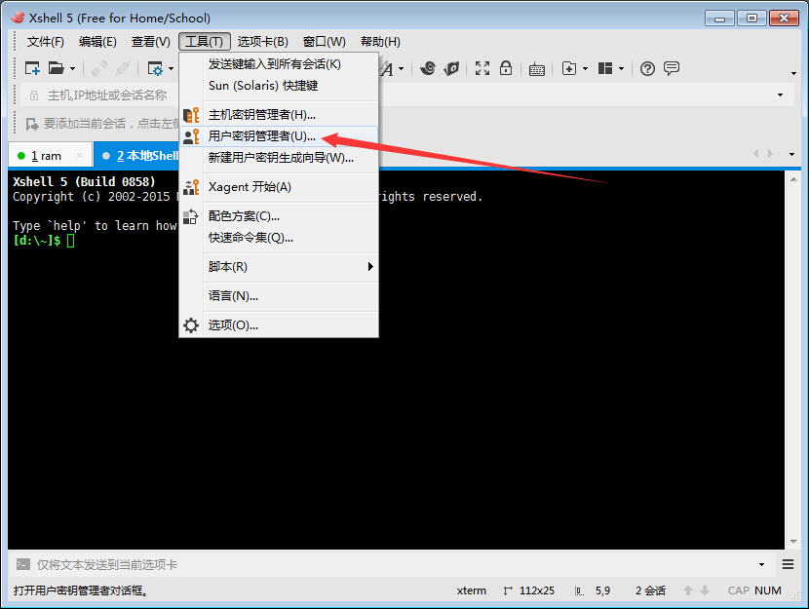Select Xagent 开始(A) menu item
The width and height of the screenshot is (809, 609).
pyautogui.click(x=279, y=187)
